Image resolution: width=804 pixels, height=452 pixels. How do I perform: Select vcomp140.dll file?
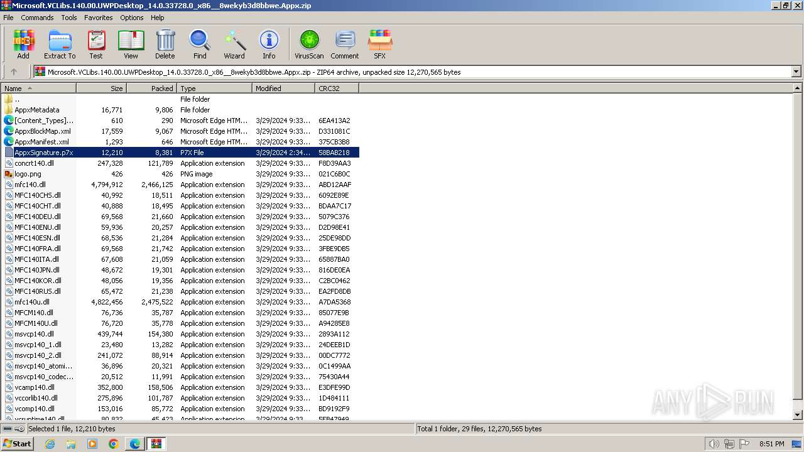coord(180,409)
